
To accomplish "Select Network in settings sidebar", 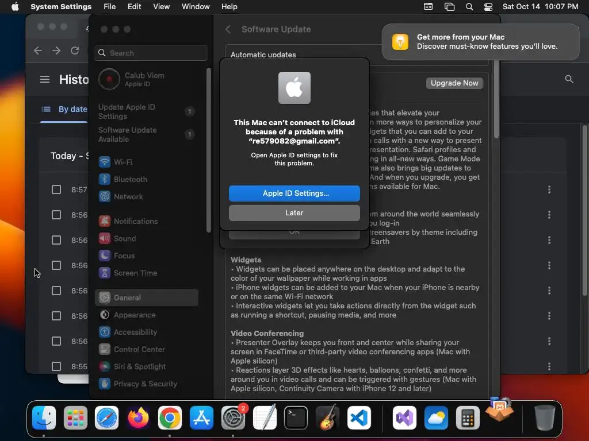I will pyautogui.click(x=147, y=196).
